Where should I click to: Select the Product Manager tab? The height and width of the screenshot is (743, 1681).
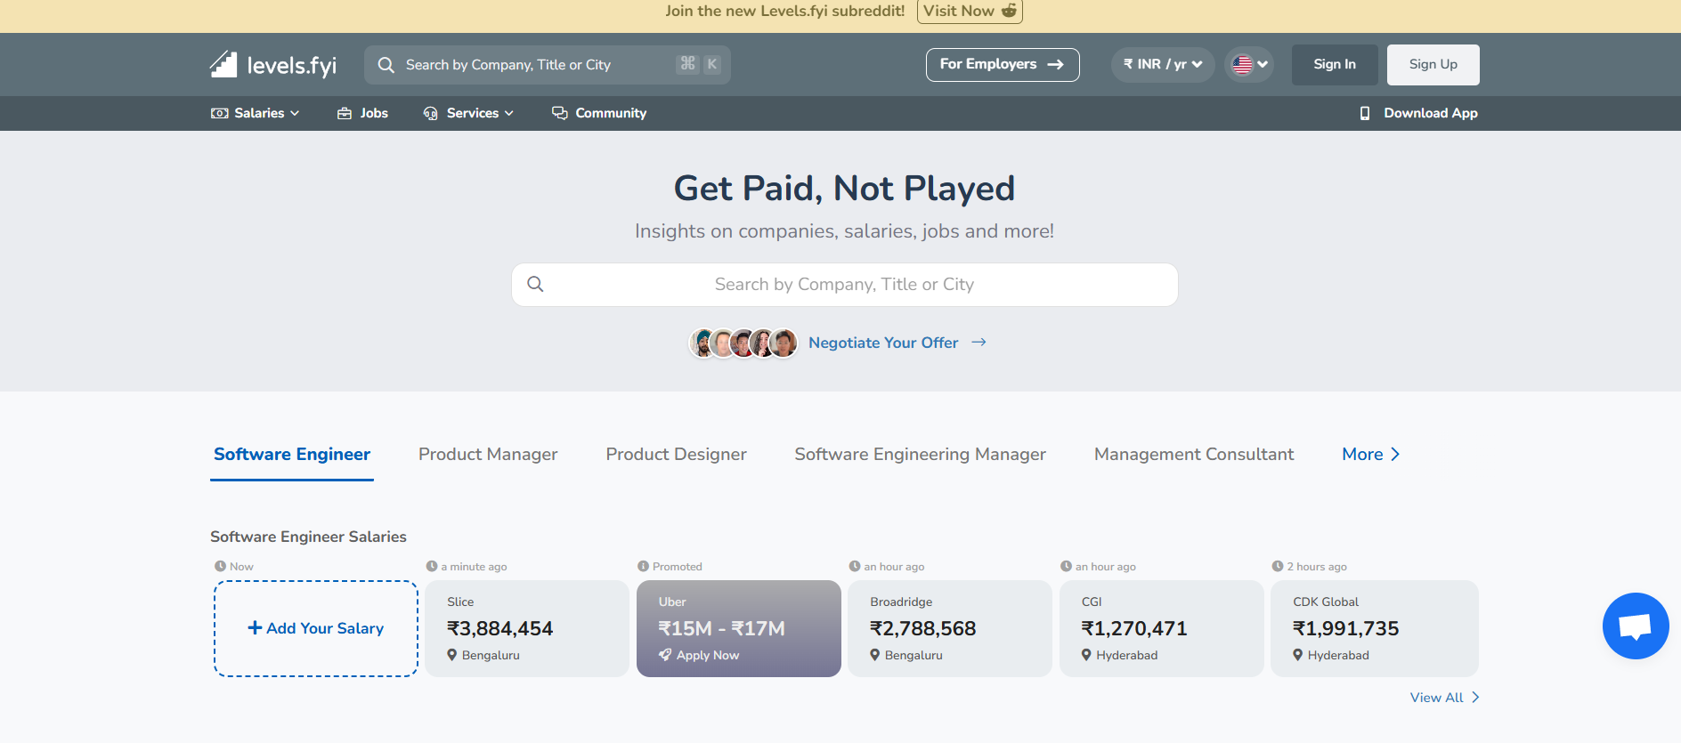point(488,454)
